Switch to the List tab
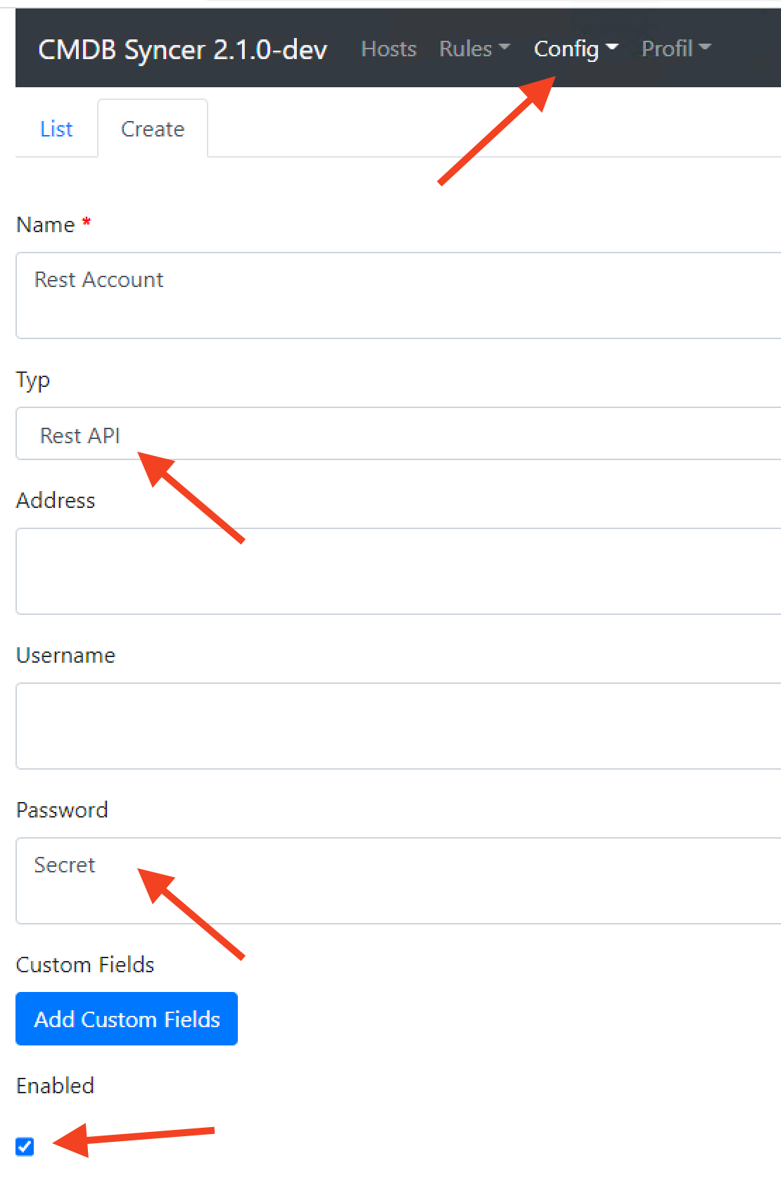 pyautogui.click(x=56, y=129)
